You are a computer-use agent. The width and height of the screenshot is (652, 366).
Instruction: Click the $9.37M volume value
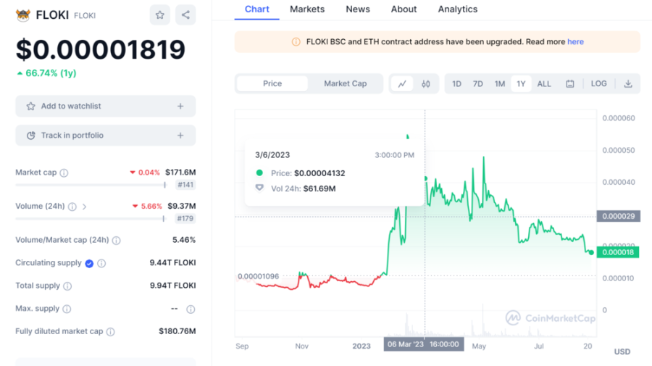(182, 206)
